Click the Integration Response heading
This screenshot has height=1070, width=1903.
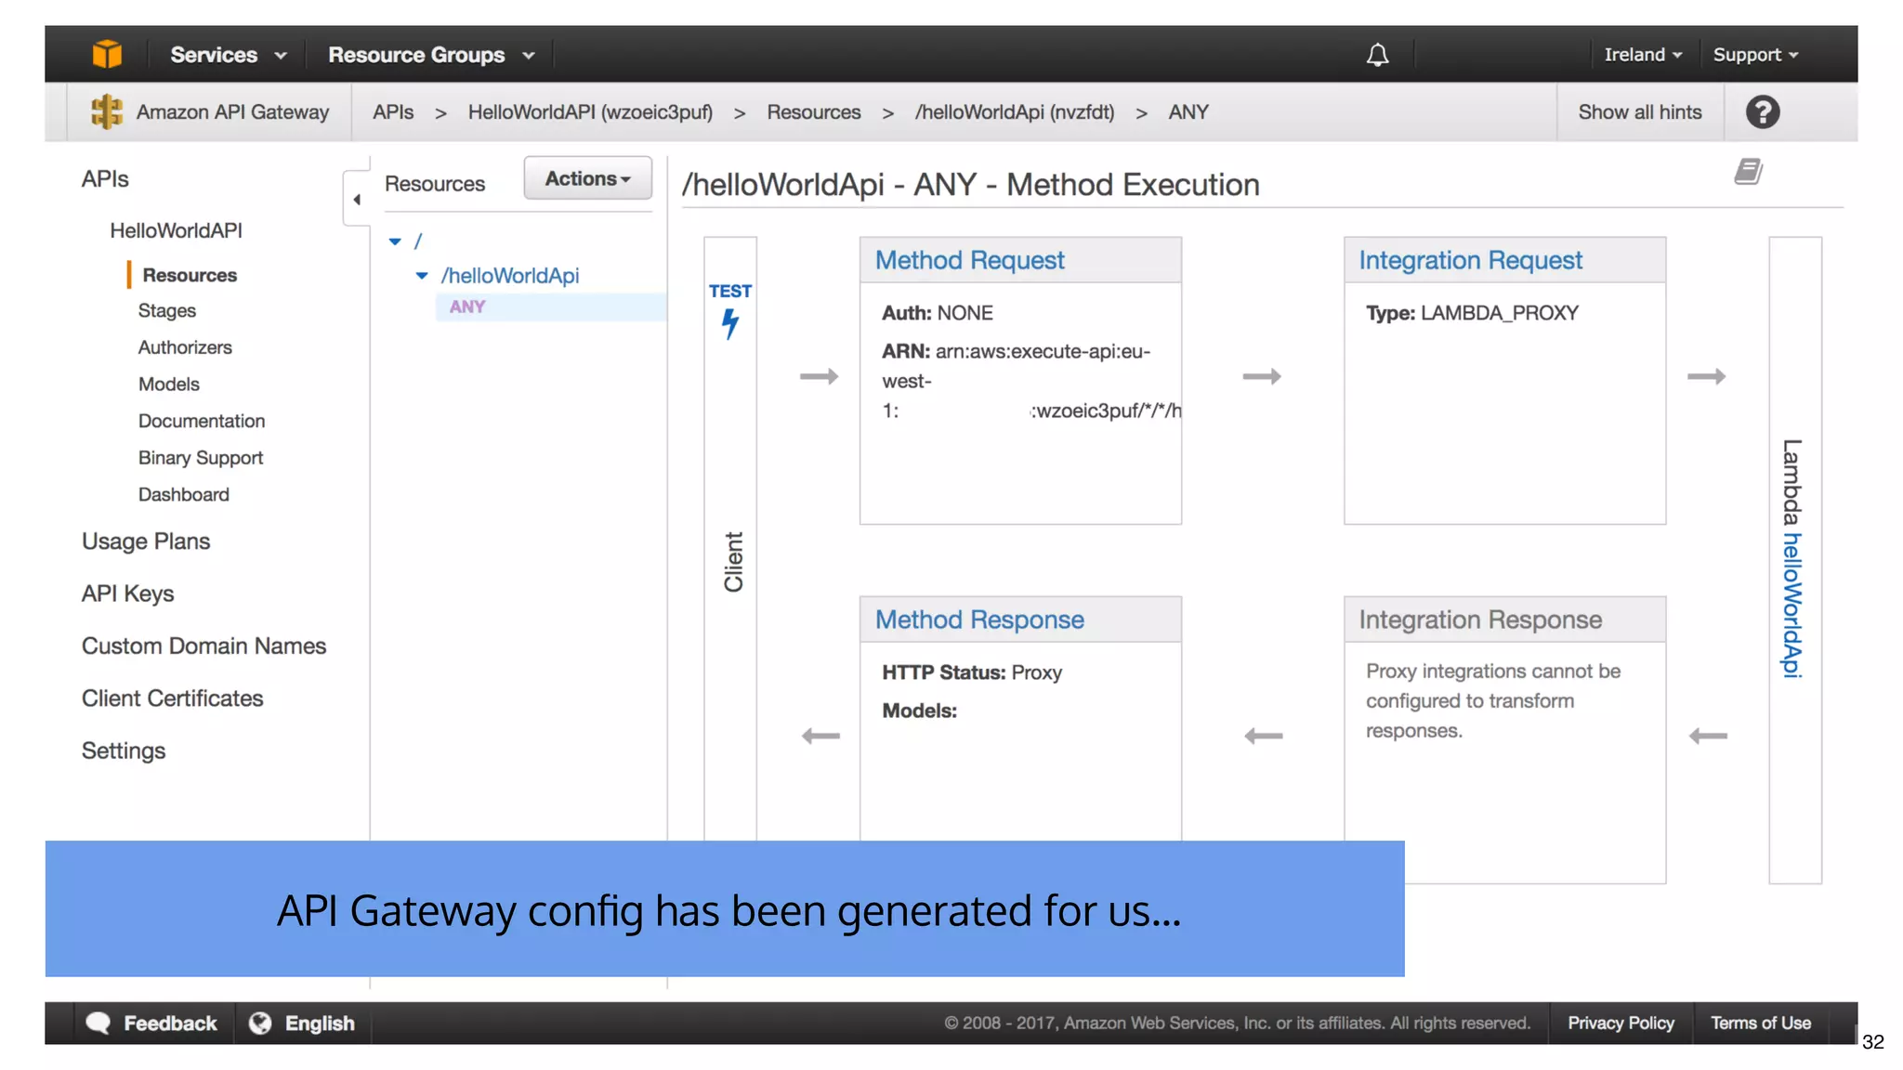[1480, 620]
